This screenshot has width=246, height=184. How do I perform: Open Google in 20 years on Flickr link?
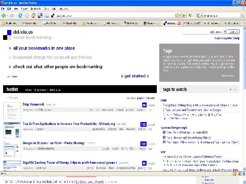(x=54, y=143)
